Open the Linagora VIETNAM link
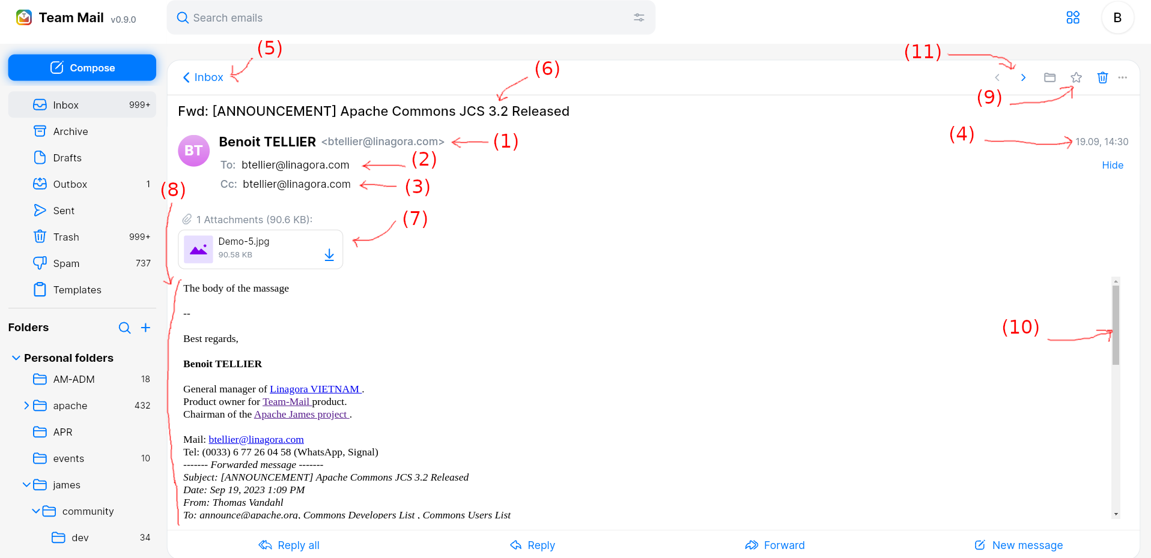This screenshot has height=558, width=1151. tap(315, 389)
